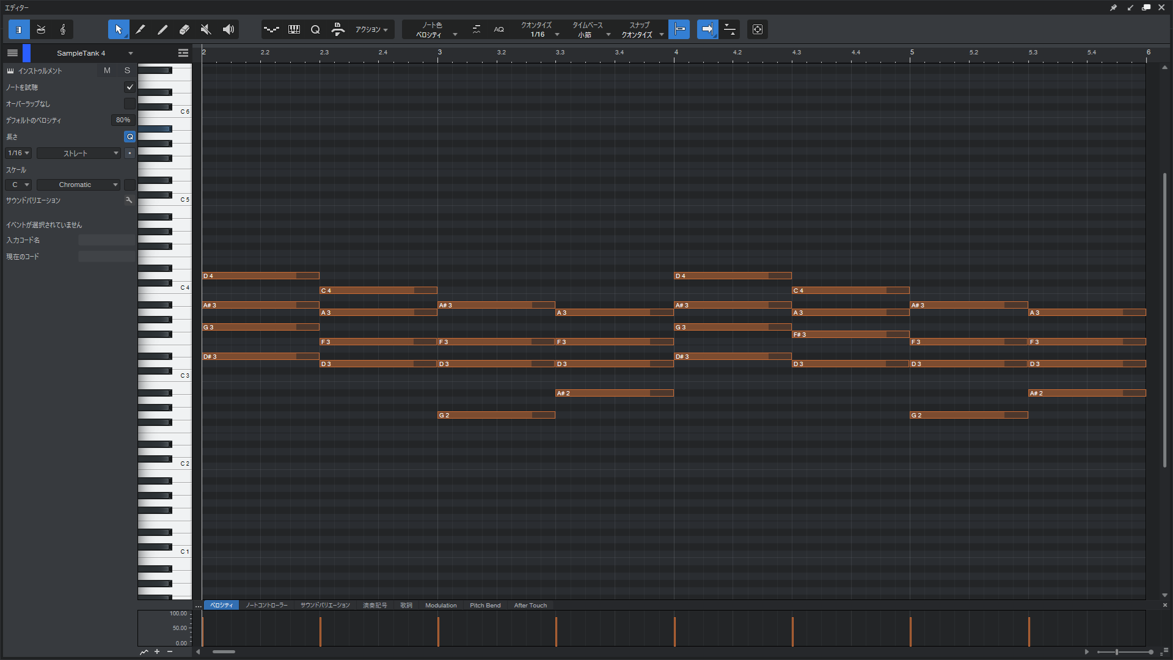Select the Draw (pencil) tool
Screen dimensions: 1173x660
pyautogui.click(x=141, y=29)
